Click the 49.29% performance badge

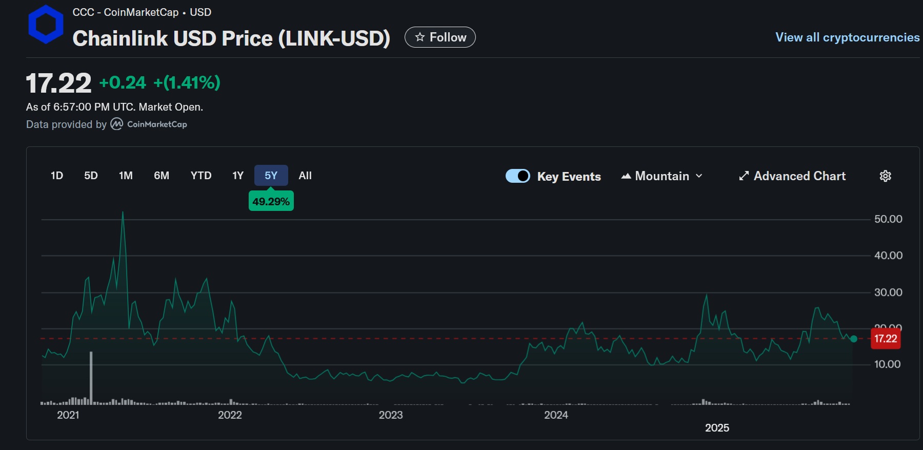(x=271, y=201)
